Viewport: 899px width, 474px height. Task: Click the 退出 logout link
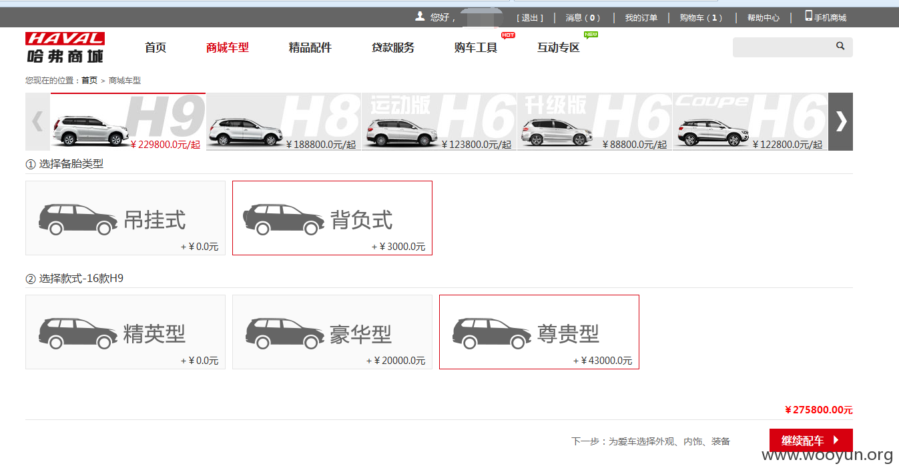(x=530, y=18)
